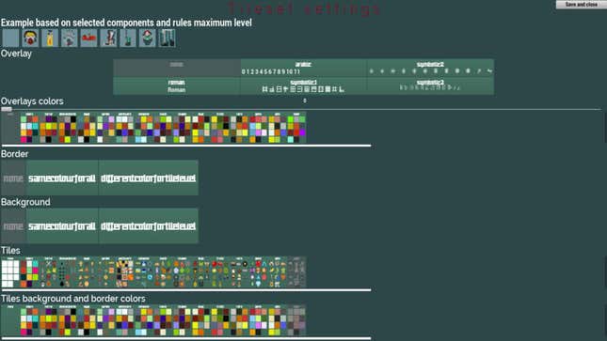Click the dark boots example tile
The image size is (607, 341).
pos(167,38)
